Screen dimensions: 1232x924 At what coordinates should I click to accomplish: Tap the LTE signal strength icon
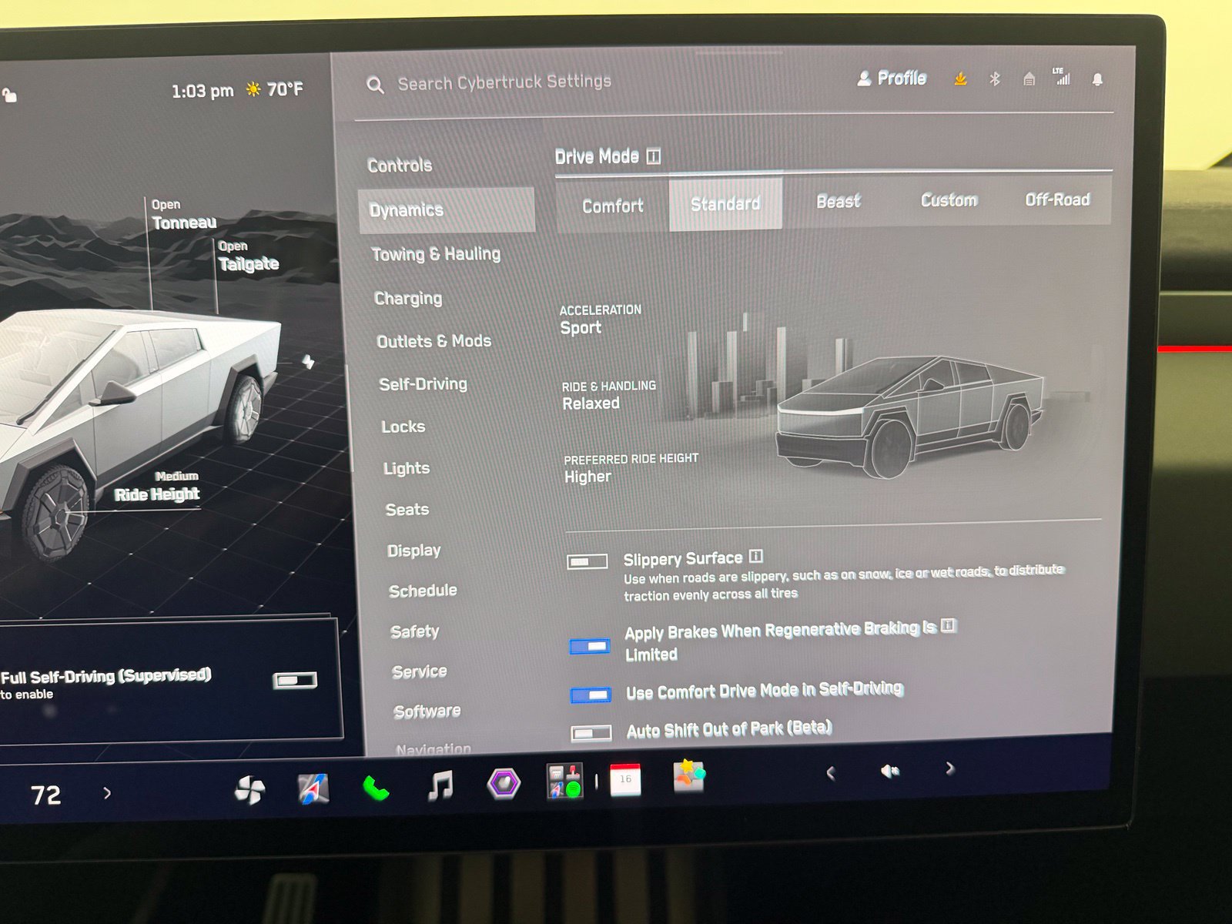tap(1062, 76)
